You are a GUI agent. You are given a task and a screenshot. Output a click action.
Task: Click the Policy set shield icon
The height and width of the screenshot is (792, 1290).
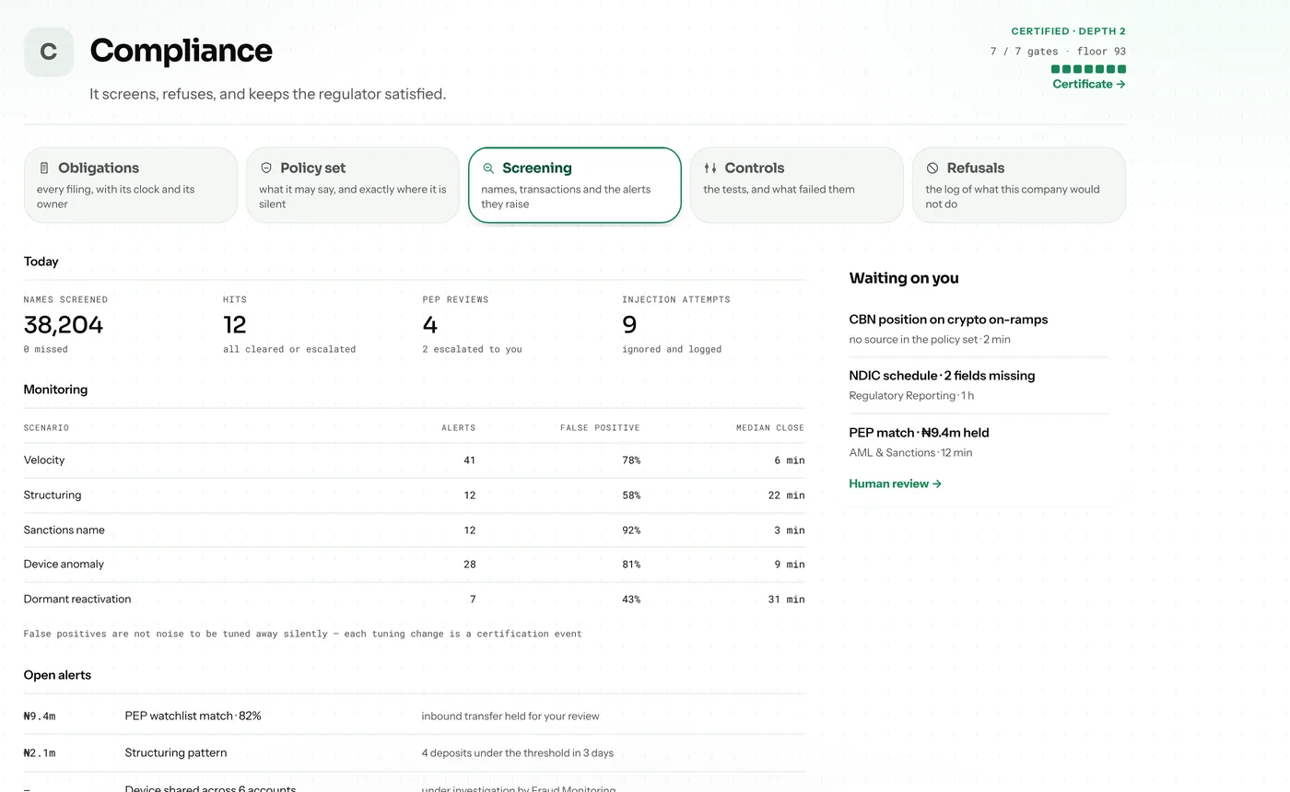click(x=266, y=169)
